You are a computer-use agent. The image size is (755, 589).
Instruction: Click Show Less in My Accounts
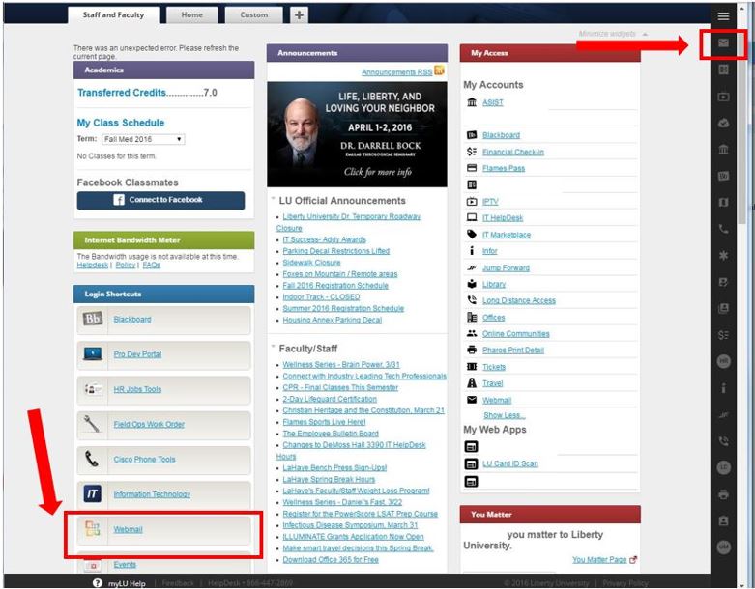pyautogui.click(x=504, y=415)
